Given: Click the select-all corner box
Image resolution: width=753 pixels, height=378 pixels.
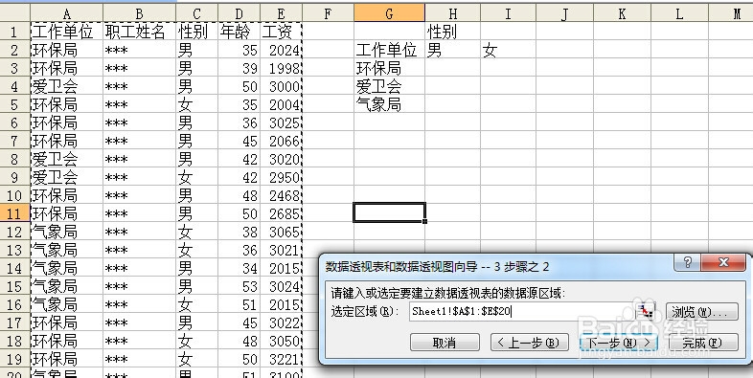Looking at the screenshot, I should point(15,13).
